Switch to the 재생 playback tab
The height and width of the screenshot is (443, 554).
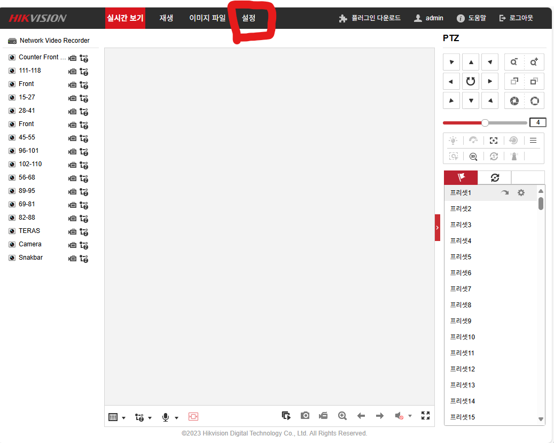[x=166, y=18]
